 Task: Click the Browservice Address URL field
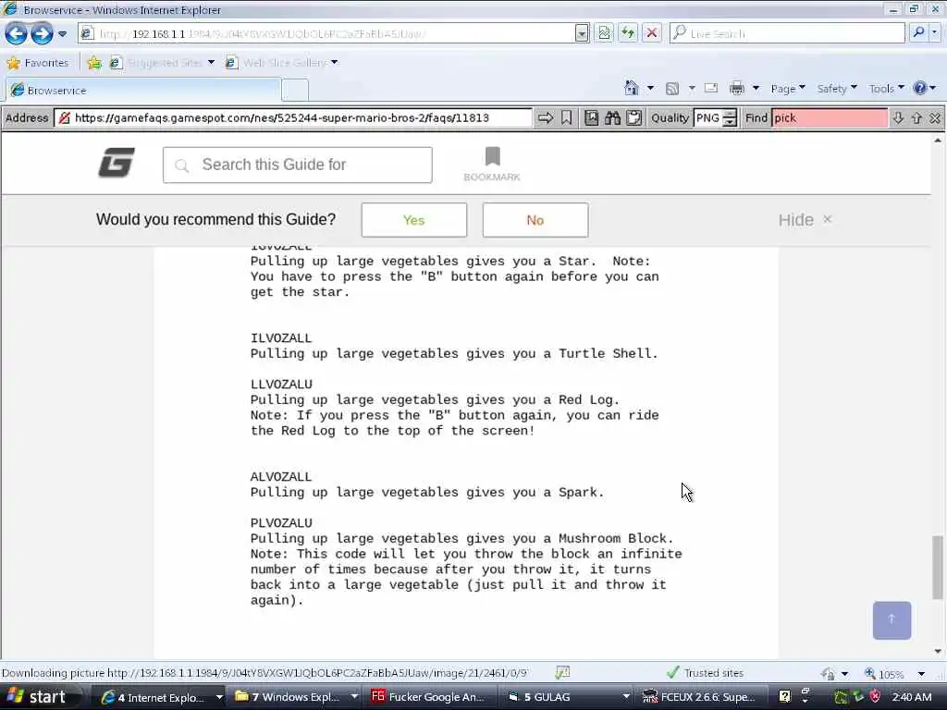click(x=293, y=117)
